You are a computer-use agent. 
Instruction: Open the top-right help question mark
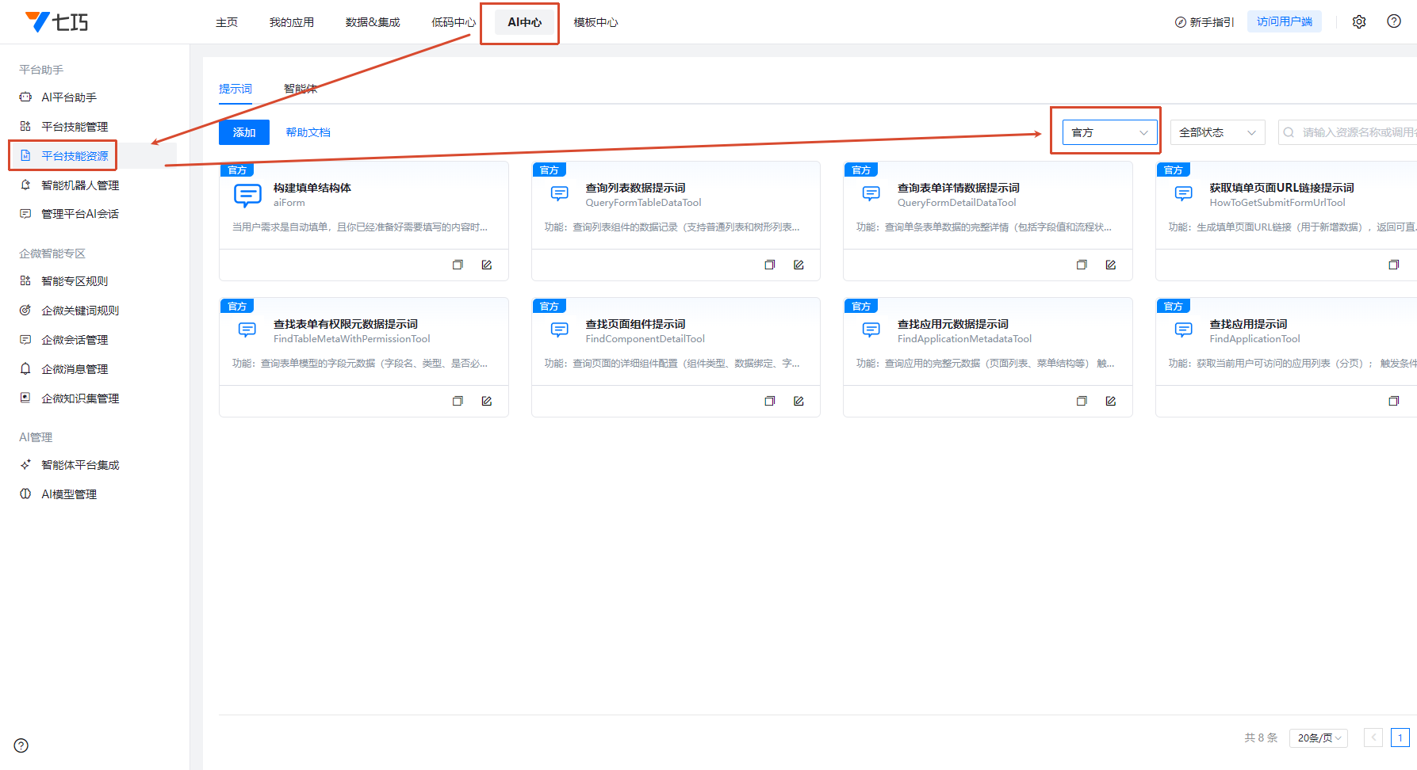click(x=1394, y=21)
